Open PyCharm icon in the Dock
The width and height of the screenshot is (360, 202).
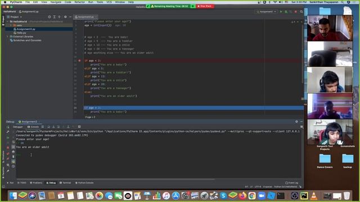[x=304, y=196]
